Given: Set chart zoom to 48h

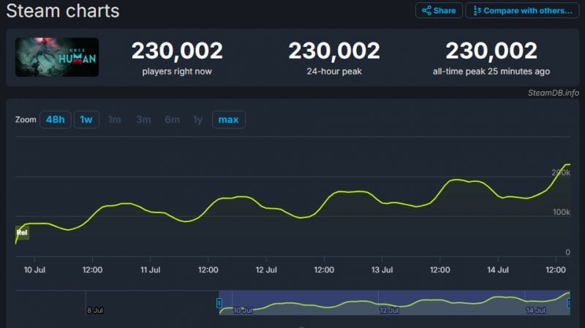Looking at the screenshot, I should [56, 119].
